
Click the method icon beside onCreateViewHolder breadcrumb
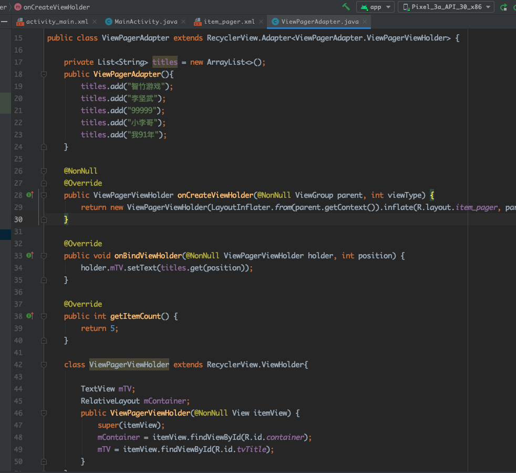[18, 7]
